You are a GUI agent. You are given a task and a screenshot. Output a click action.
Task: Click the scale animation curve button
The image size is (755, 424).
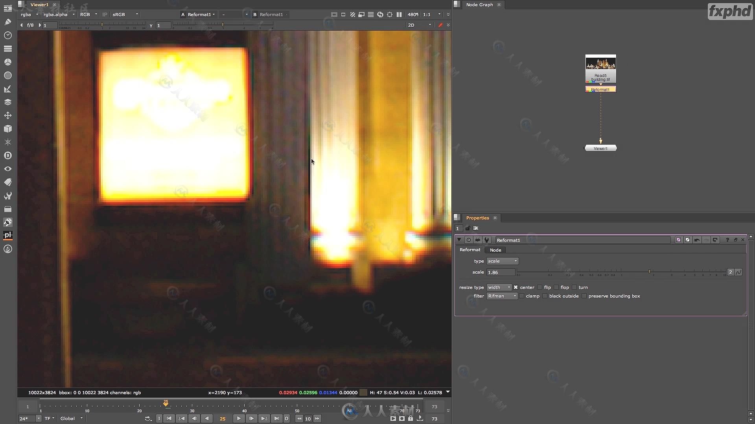pyautogui.click(x=738, y=272)
